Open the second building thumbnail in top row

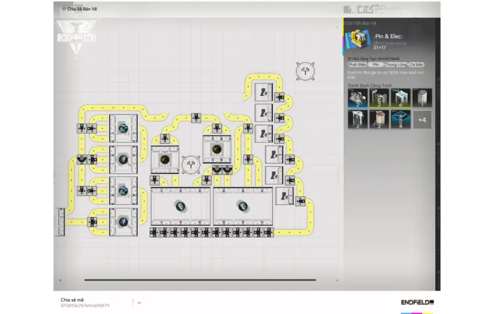(379, 98)
